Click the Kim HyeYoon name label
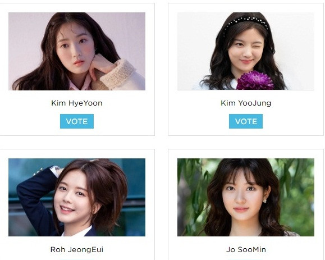The width and height of the screenshot is (325, 260). coord(77,103)
